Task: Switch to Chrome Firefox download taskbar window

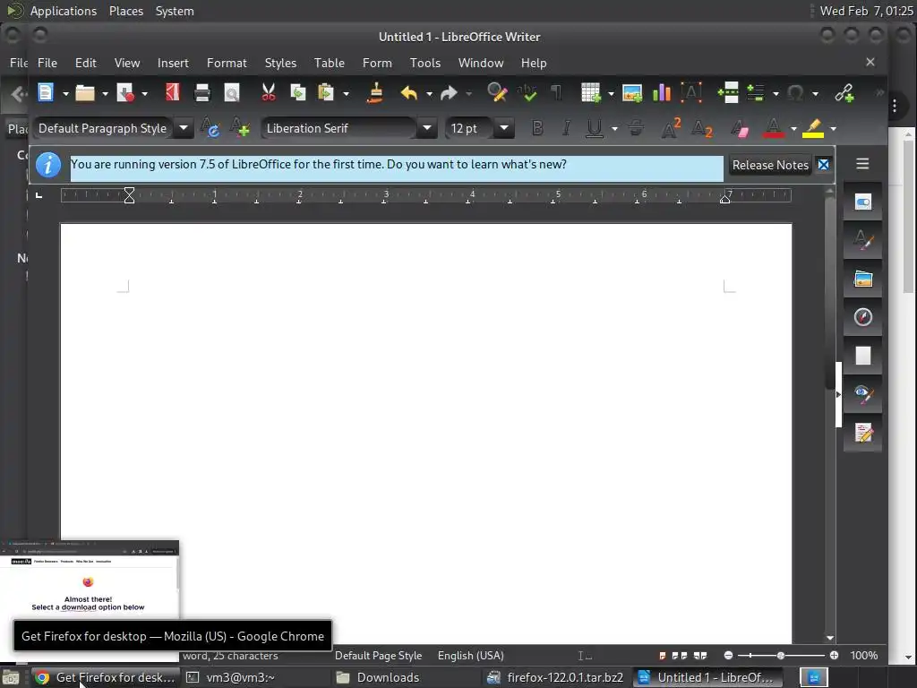Action: click(106, 677)
